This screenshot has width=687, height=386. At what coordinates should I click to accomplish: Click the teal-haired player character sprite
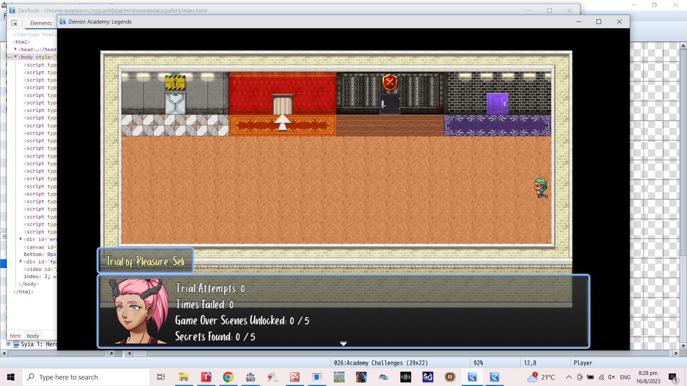coord(541,187)
